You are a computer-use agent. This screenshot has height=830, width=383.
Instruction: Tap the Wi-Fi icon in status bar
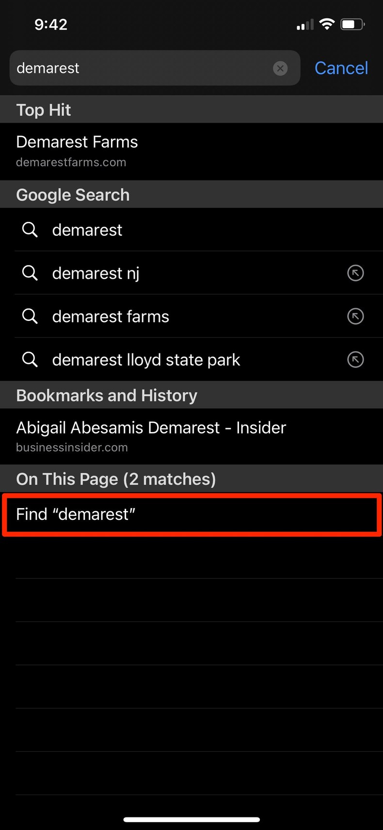(327, 24)
